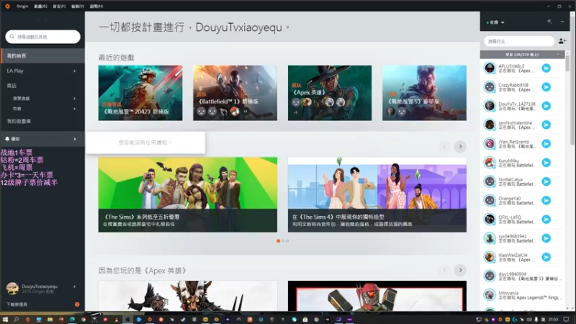Viewport: 576px width, 324px height.
Task: Show next Apex recommendations with the right arrow
Action: point(460,271)
